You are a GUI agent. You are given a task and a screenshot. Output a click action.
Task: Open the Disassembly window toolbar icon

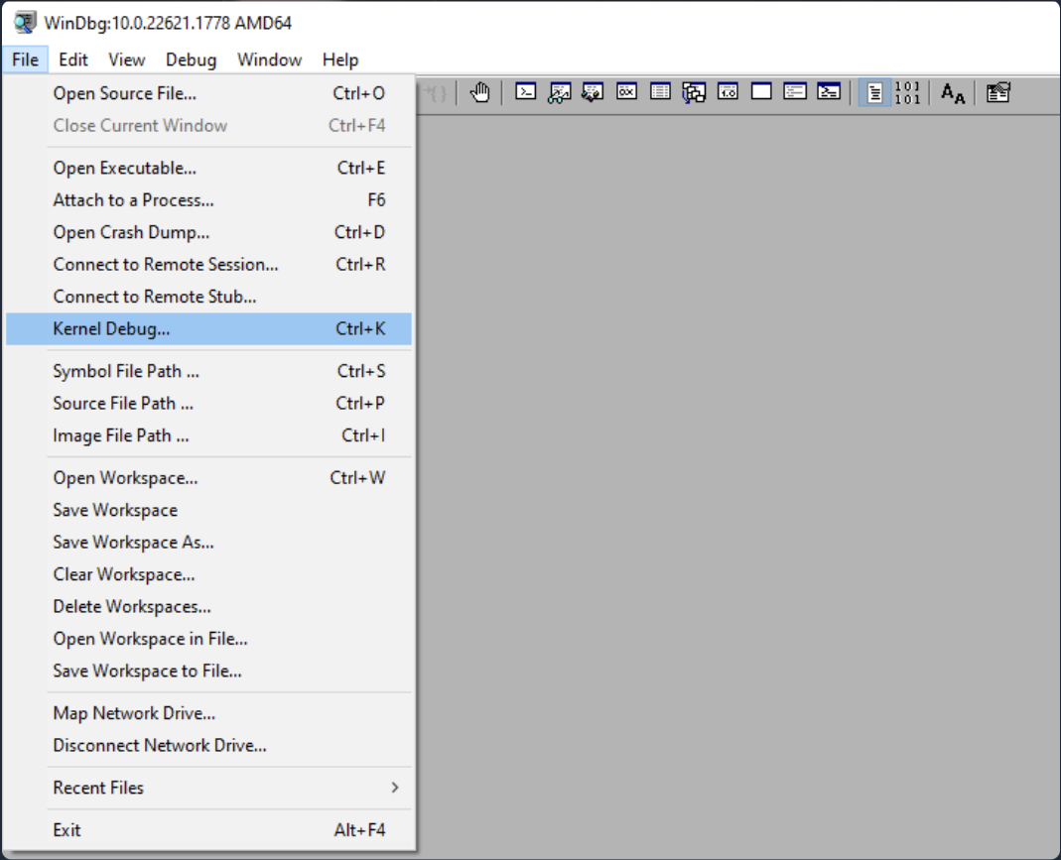(x=729, y=92)
